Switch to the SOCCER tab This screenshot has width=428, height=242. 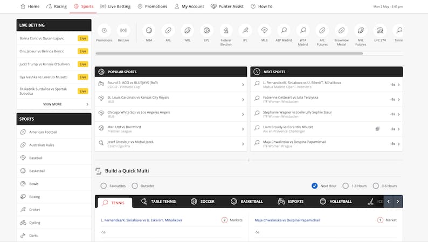pyautogui.click(x=203, y=202)
